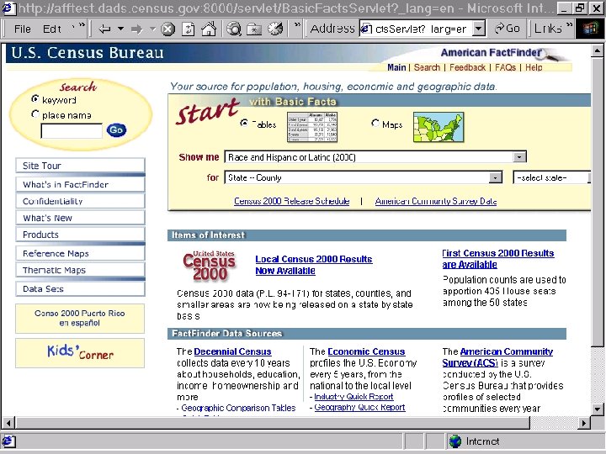The height and width of the screenshot is (454, 606).
Task: Open What's in FactFinder
Action: [x=81, y=184]
